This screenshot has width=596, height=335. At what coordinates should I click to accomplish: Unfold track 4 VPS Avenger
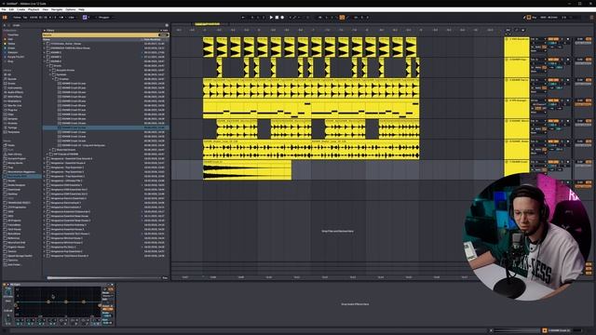507,100
